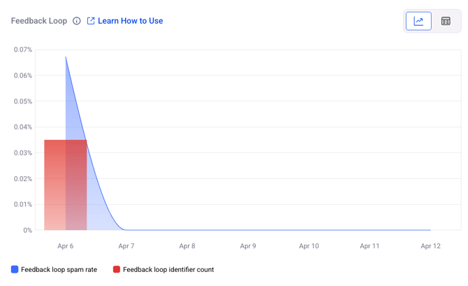
Task: Toggle the Feedback loop spam rate series label
Action: [x=59, y=269]
